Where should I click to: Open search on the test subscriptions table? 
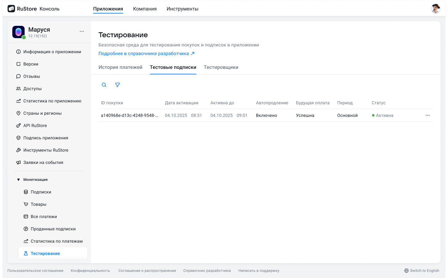coord(104,85)
